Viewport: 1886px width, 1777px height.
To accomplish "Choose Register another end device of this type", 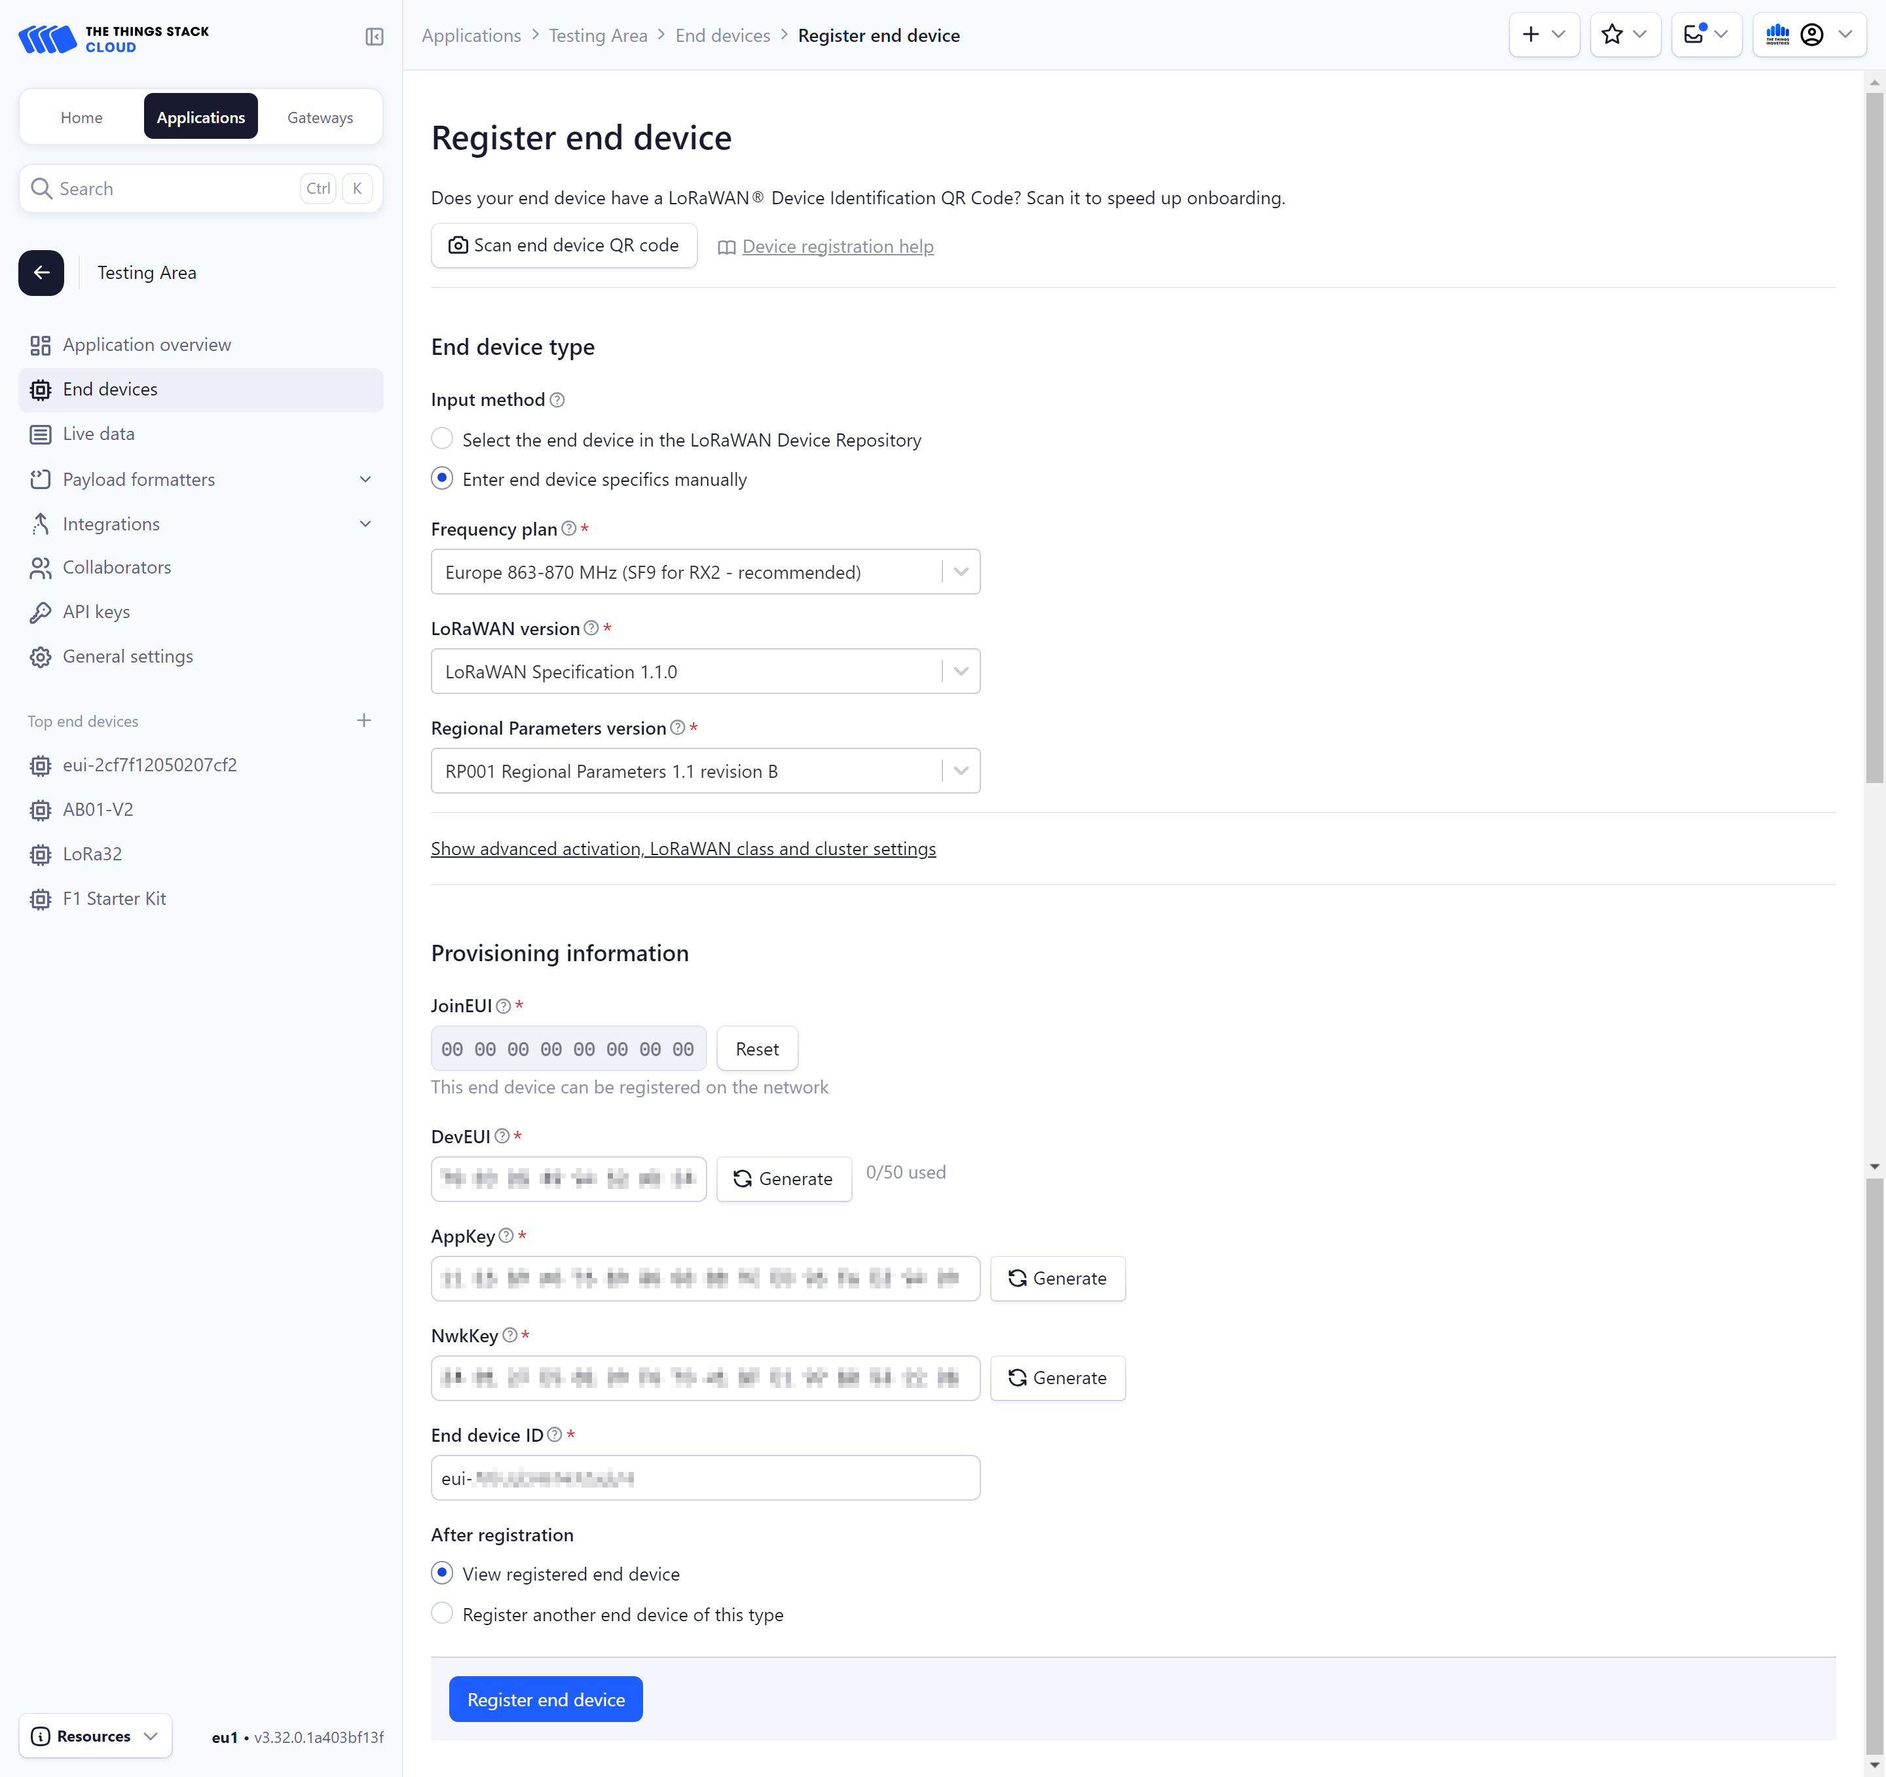I will [x=442, y=1613].
